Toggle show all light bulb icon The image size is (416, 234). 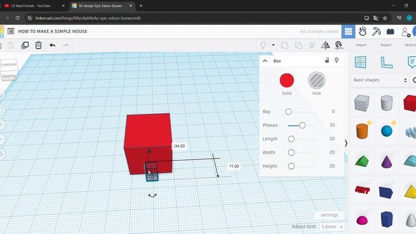[x=263, y=45]
